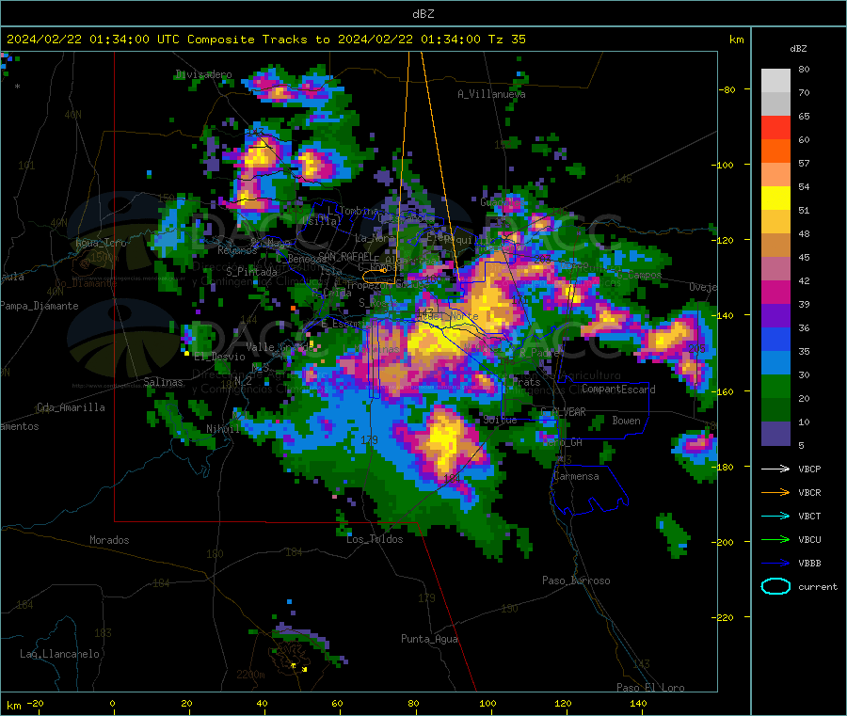
Task: Click the 'Paso_Barroso' place label
Action: (x=576, y=581)
